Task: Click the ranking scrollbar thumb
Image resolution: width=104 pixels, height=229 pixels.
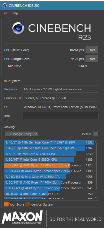Action: click(x=96, y=166)
